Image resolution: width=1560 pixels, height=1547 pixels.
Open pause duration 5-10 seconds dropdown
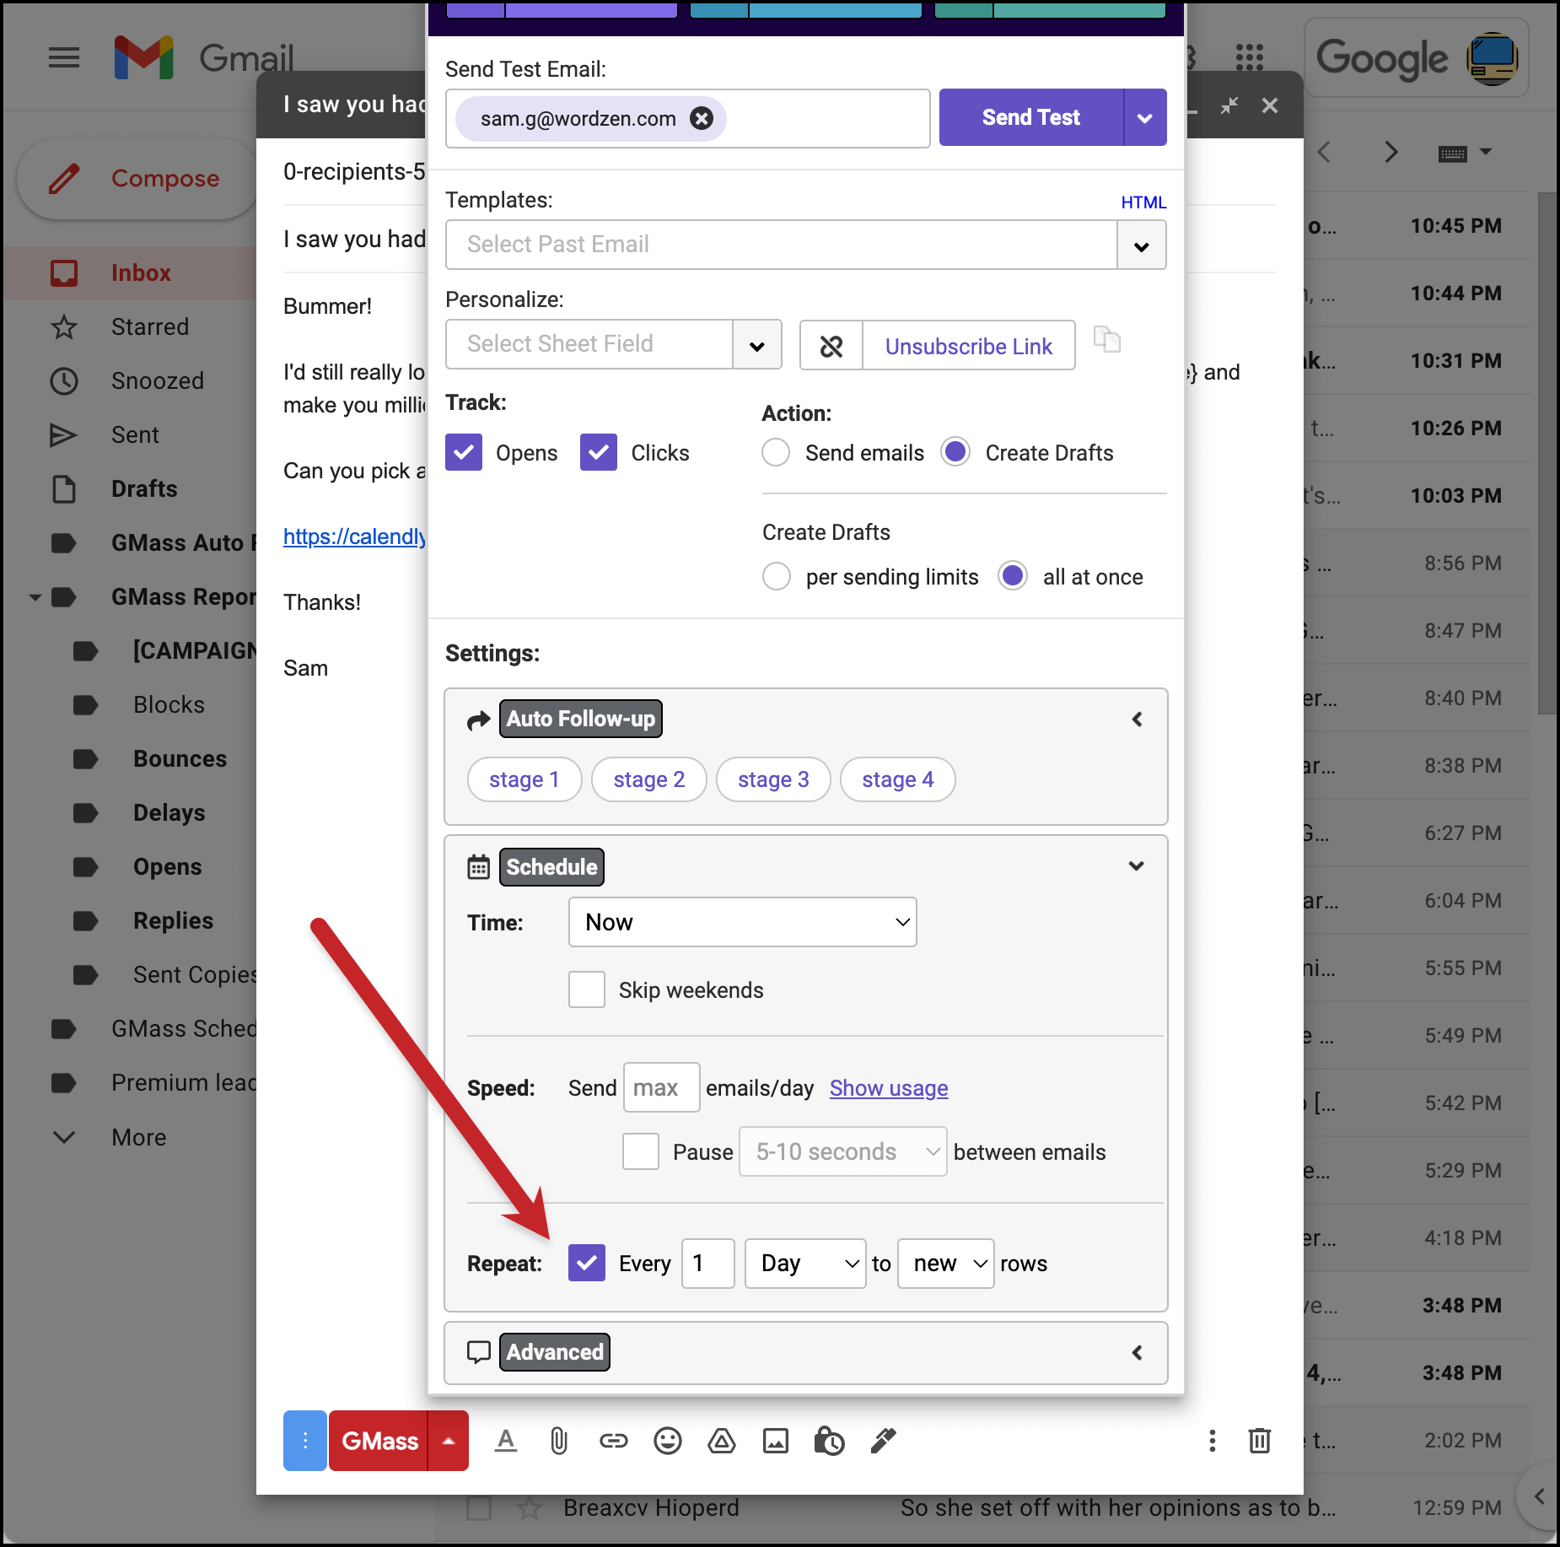tap(843, 1151)
